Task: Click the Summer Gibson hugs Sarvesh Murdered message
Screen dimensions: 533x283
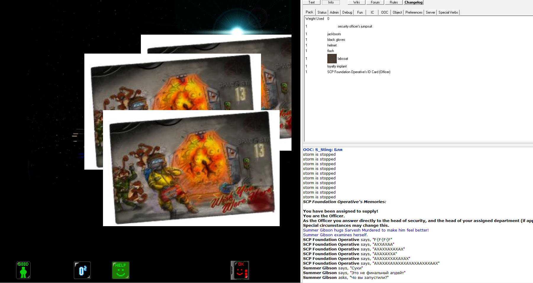Action: [366, 230]
